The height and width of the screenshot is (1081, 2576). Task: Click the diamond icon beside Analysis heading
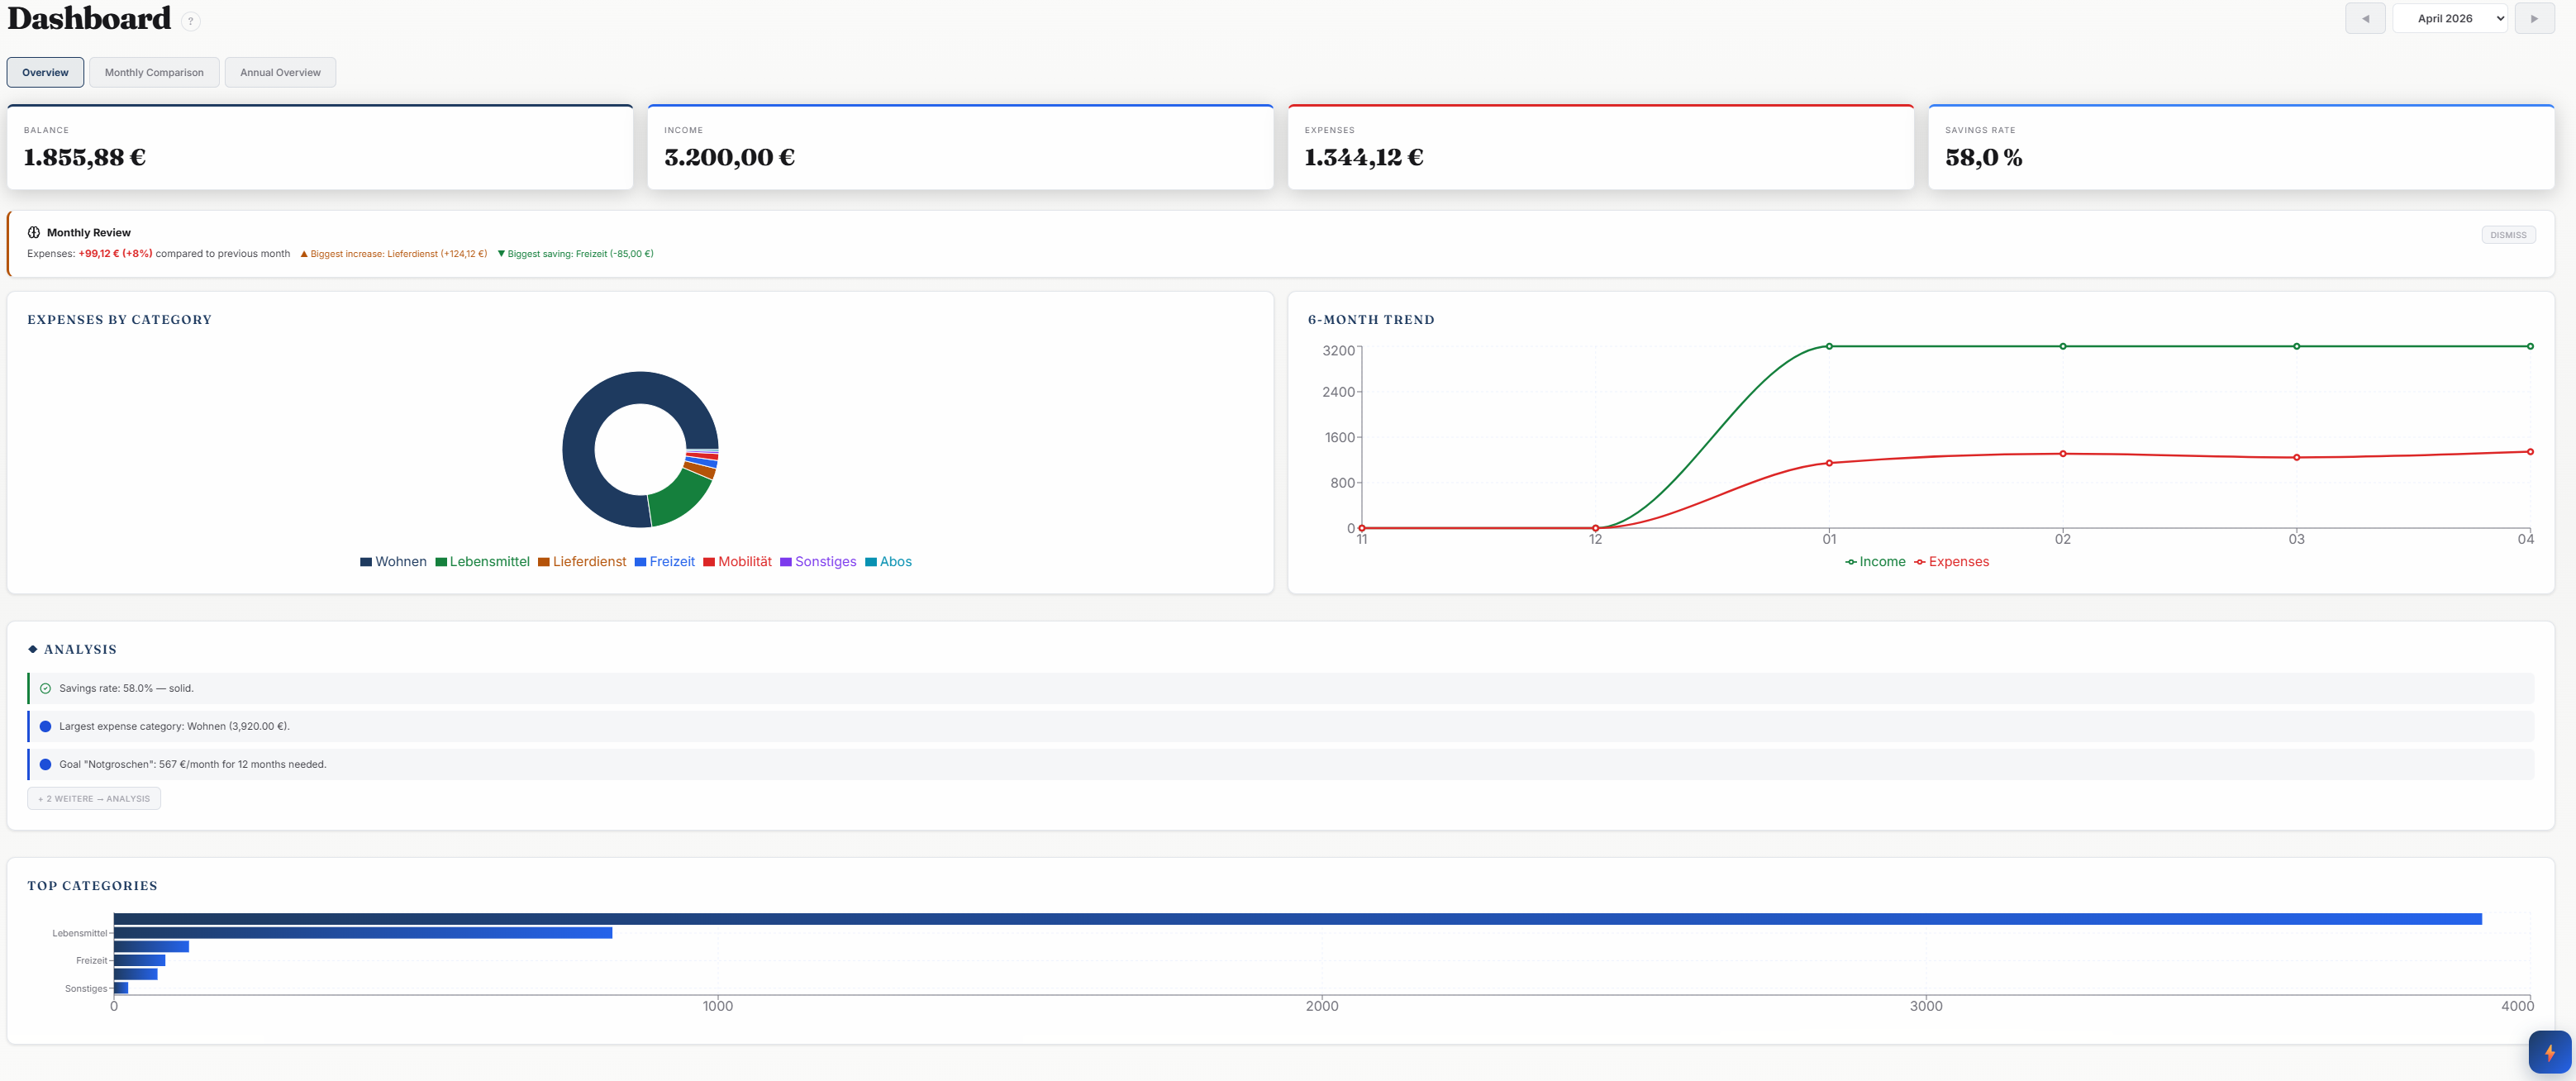(33, 650)
